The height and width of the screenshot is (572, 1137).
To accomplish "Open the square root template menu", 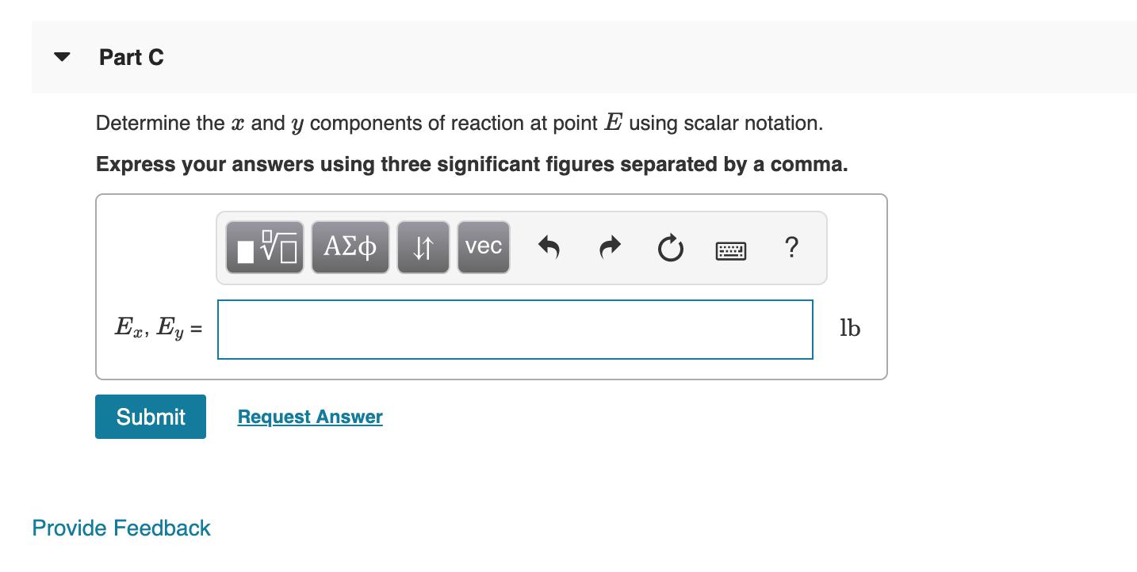I will 264,246.
